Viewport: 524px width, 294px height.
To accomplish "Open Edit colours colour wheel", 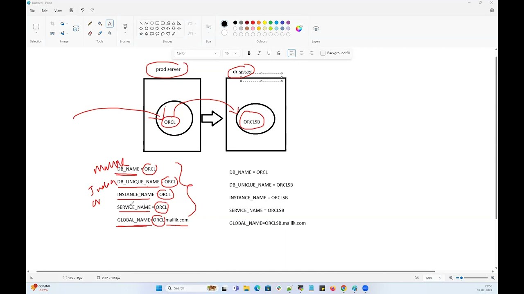I will (299, 28).
